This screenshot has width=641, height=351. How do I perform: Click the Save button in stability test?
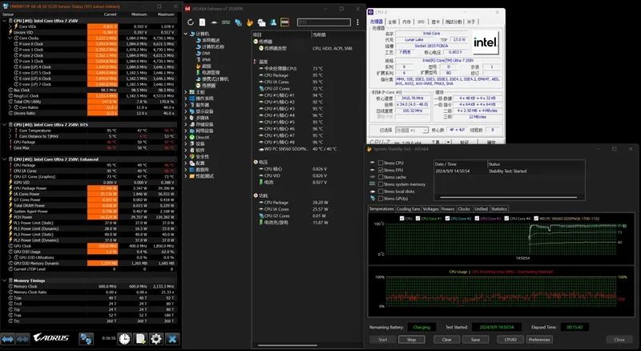pos(475,340)
